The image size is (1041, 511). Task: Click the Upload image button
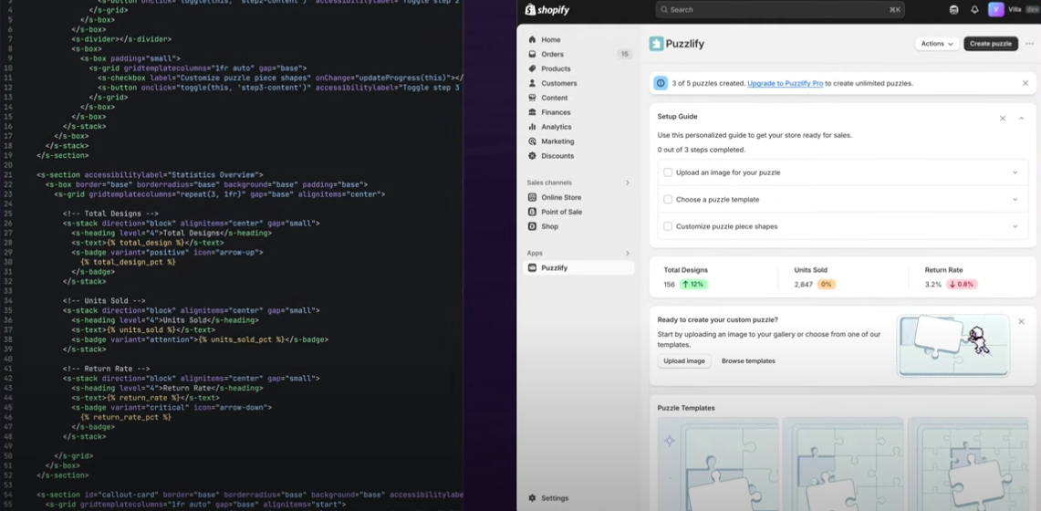click(x=684, y=361)
